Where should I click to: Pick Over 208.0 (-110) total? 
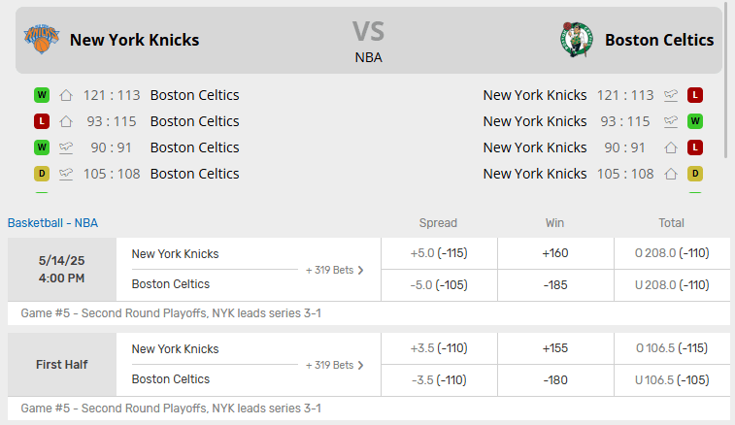click(x=672, y=253)
